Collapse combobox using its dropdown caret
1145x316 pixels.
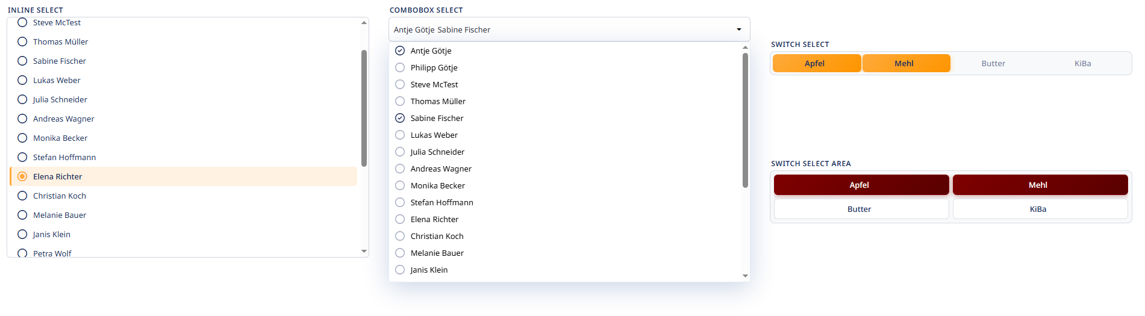(739, 29)
